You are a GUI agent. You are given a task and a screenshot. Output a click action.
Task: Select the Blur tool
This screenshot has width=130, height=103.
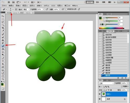(x=3, y=52)
